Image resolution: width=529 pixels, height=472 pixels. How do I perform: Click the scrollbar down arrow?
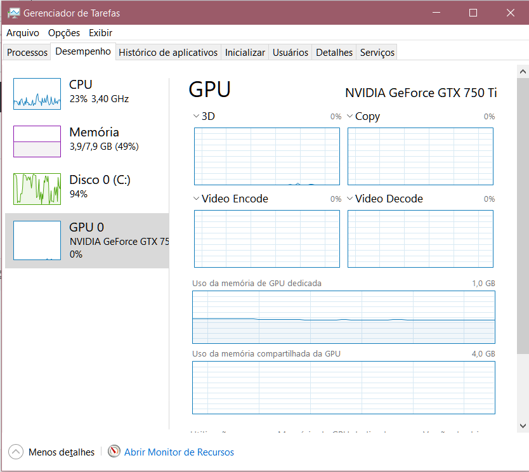(x=523, y=426)
